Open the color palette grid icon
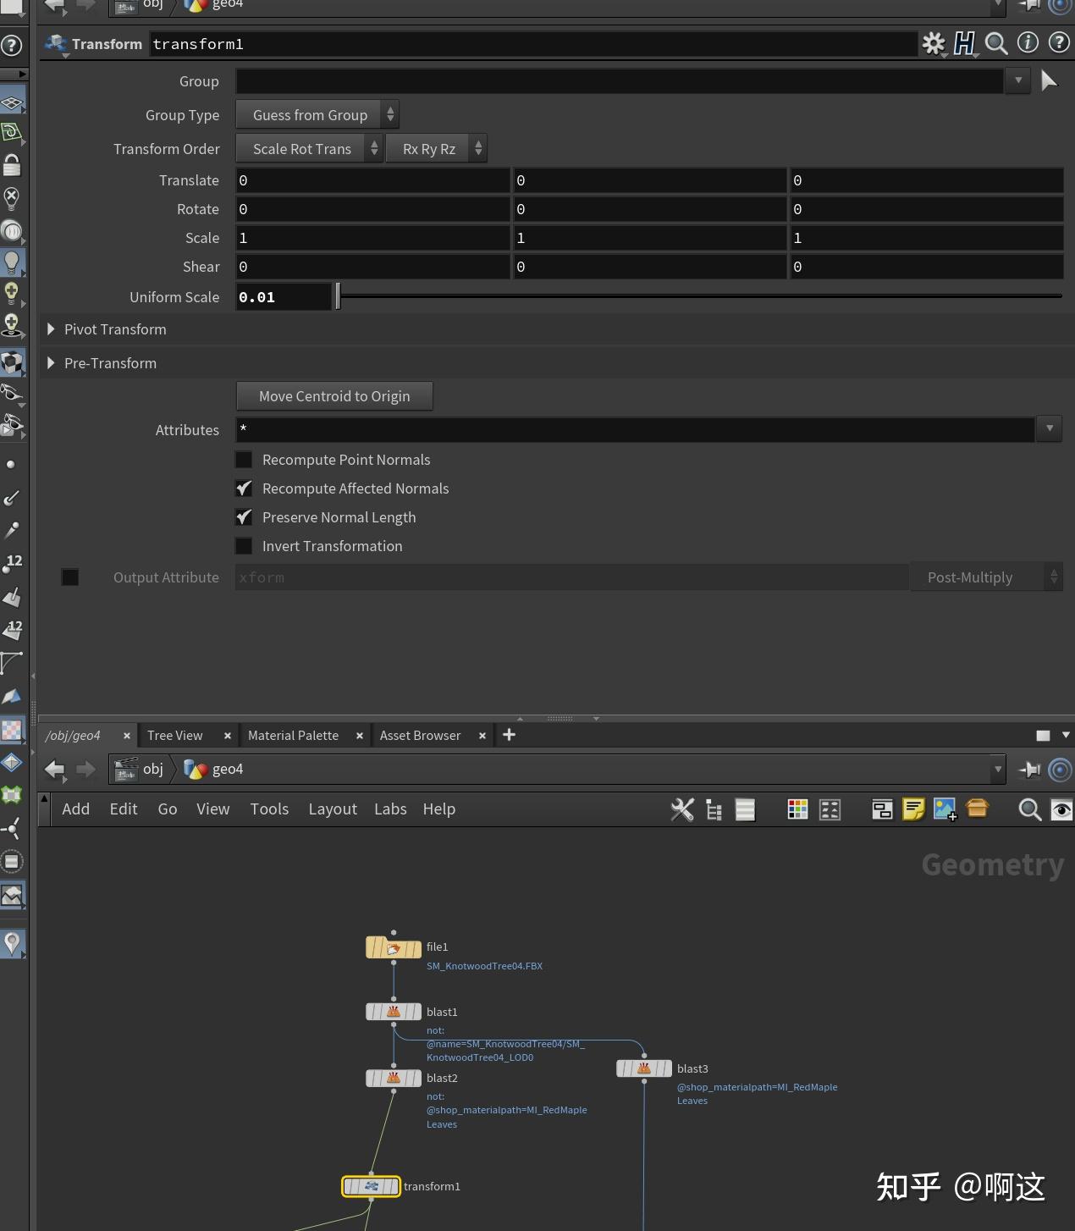Viewport: 1075px width, 1231px height. click(797, 809)
